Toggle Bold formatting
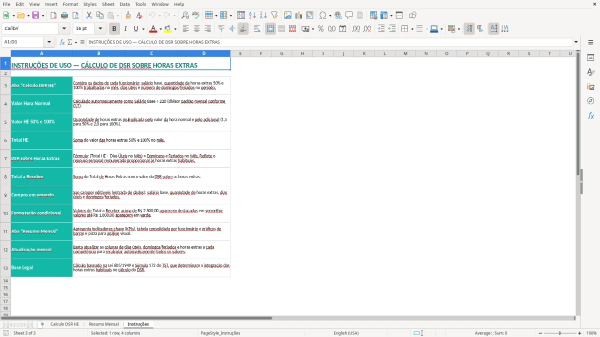 [x=114, y=29]
